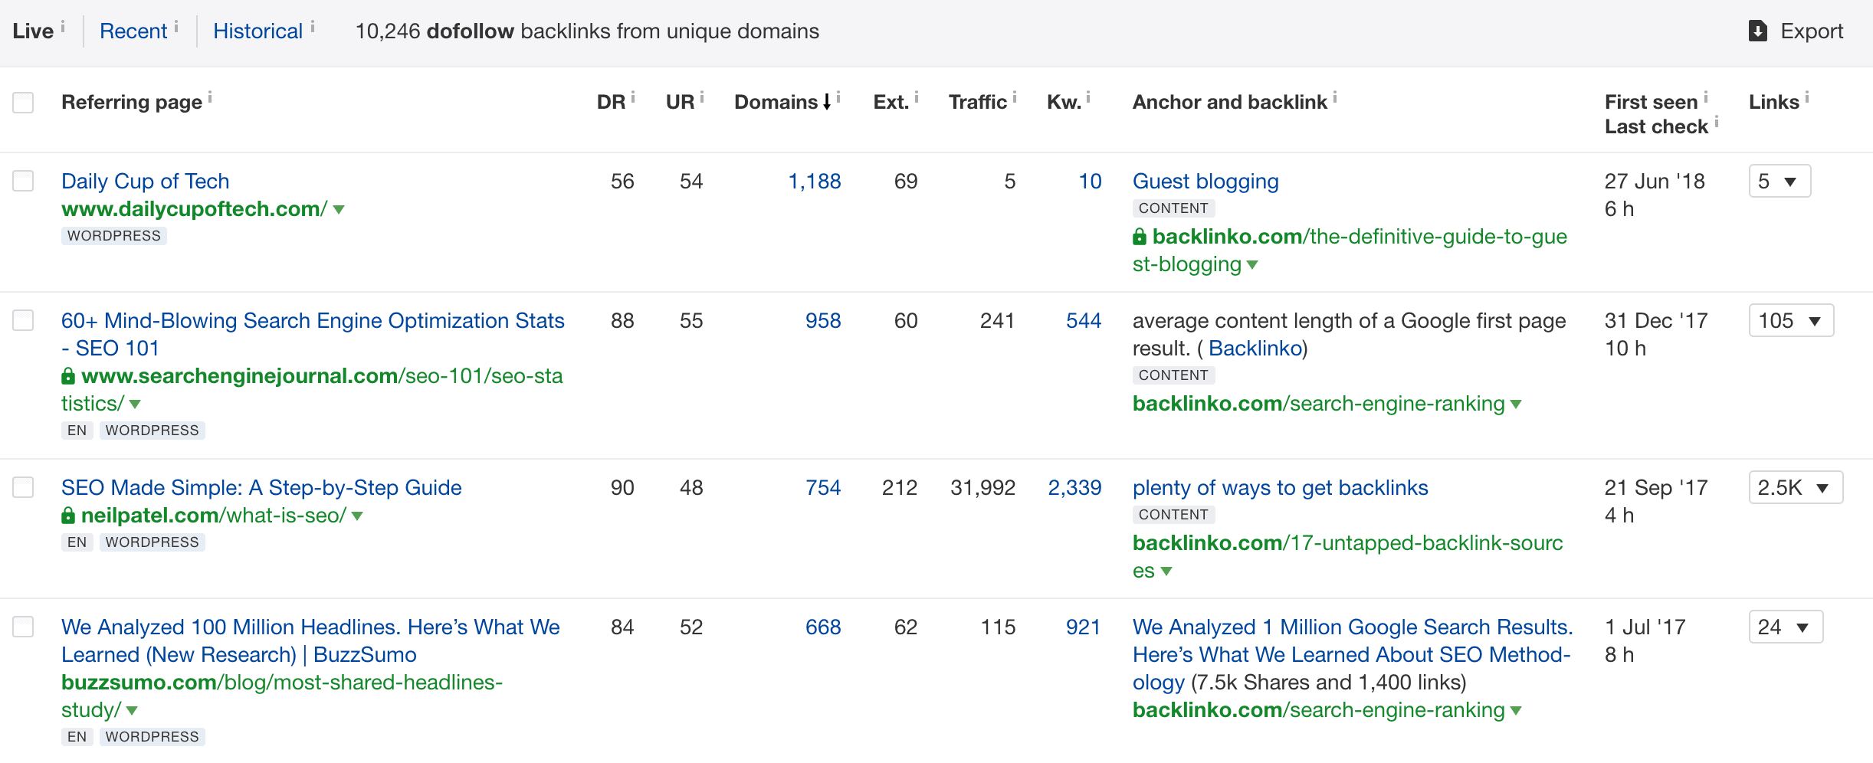
Task: Open the Links dropdown showing 5
Action: 1780,181
